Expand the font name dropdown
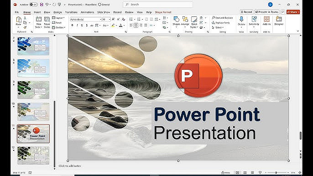The image size is (313, 176). [x=100, y=19]
